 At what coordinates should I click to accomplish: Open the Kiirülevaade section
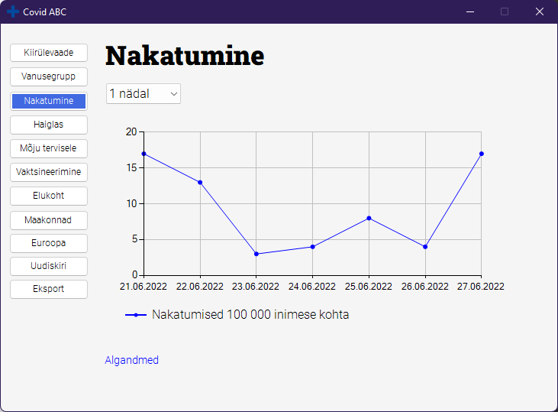point(49,53)
